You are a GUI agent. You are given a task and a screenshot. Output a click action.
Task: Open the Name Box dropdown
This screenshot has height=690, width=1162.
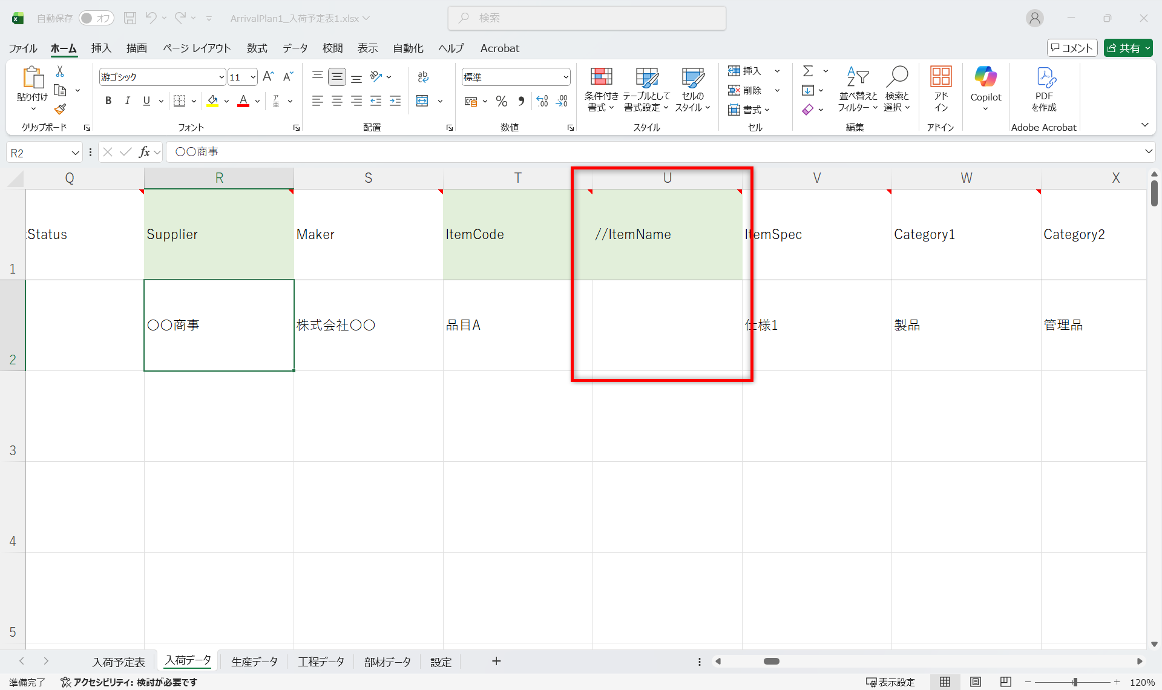click(75, 153)
